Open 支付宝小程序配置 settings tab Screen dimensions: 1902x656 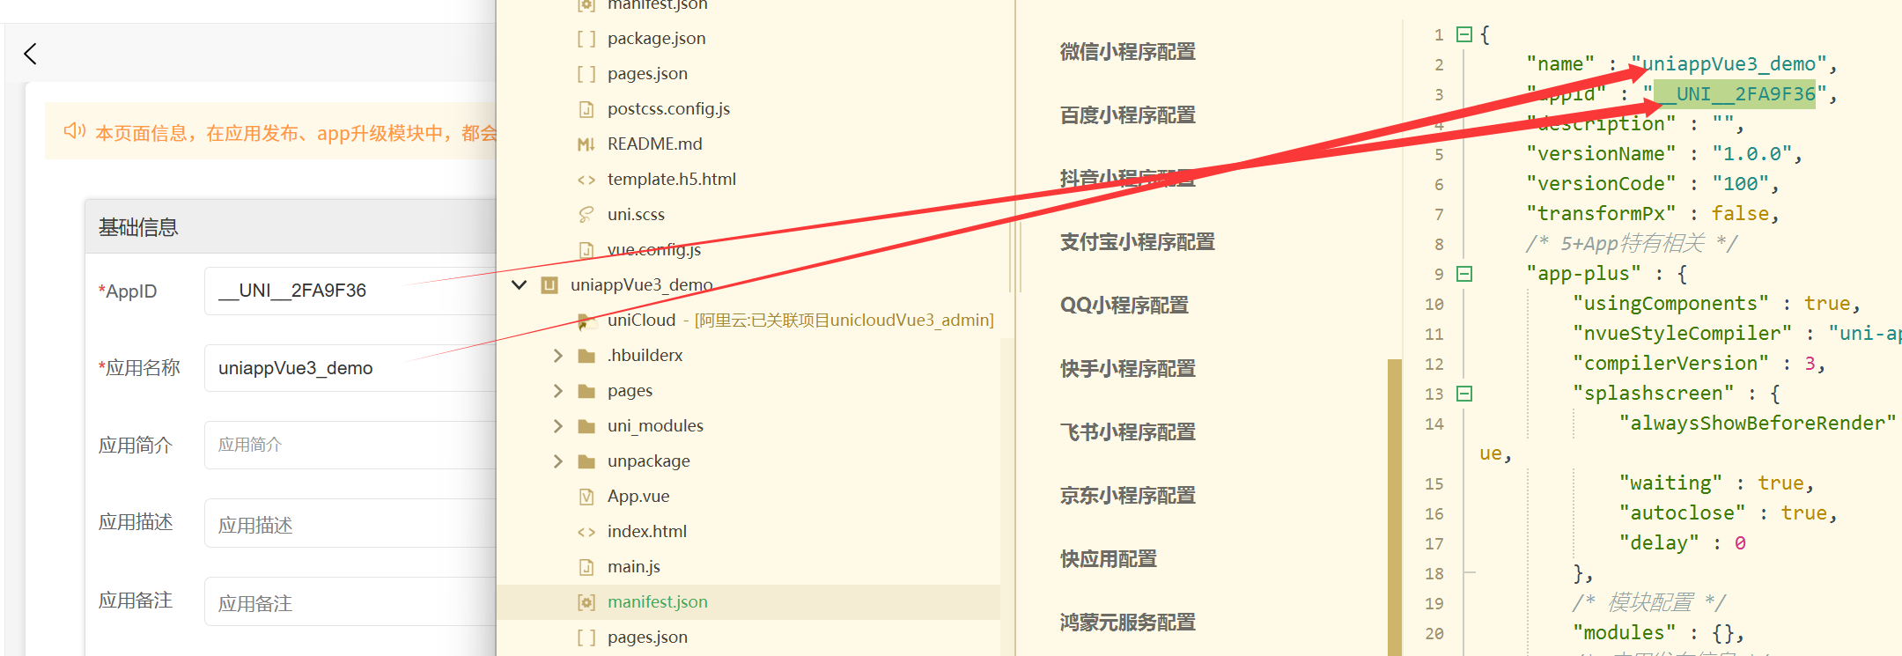[1138, 242]
